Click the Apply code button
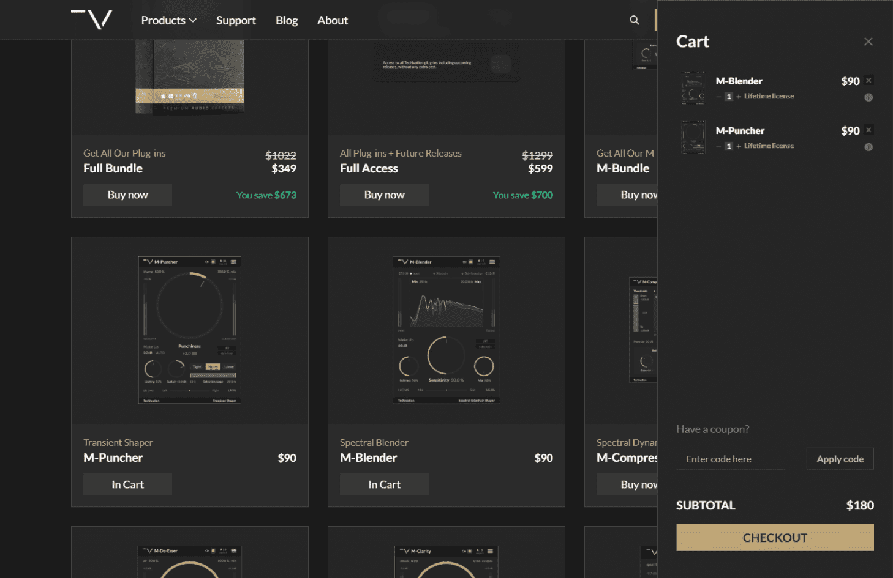893x578 pixels. coord(840,459)
